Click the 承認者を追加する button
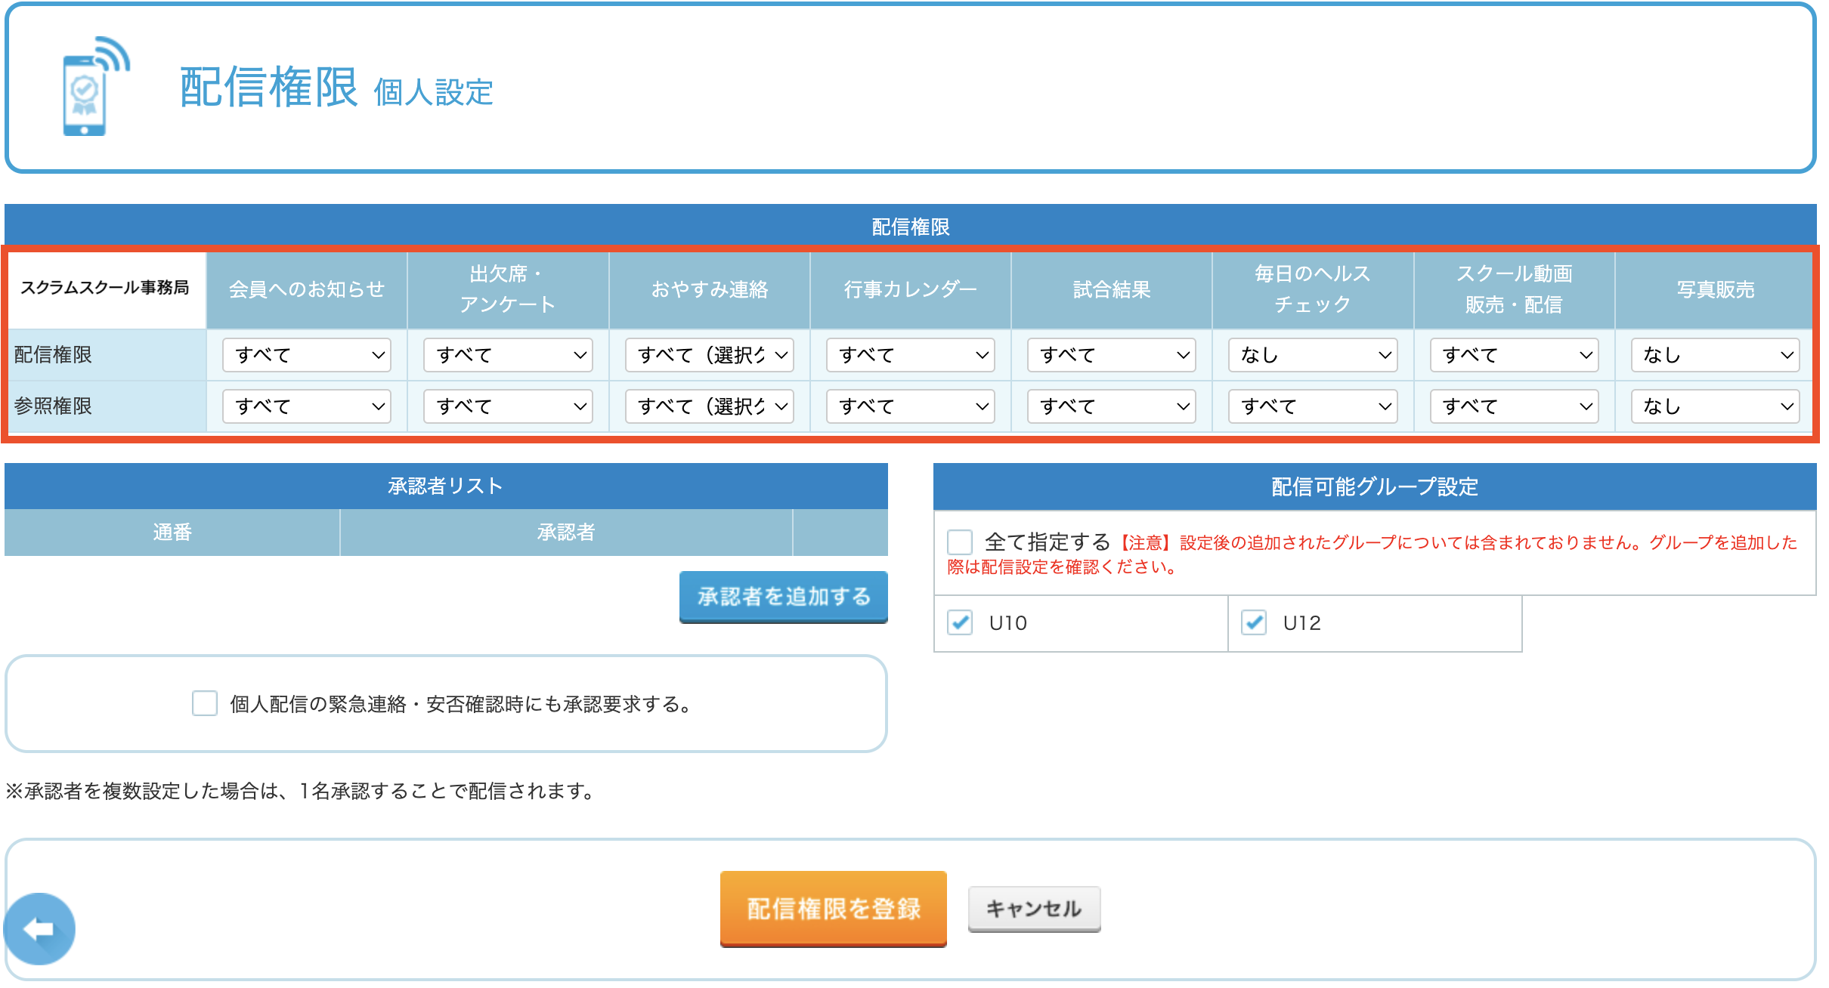Image resolution: width=1829 pixels, height=988 pixels. tap(784, 597)
